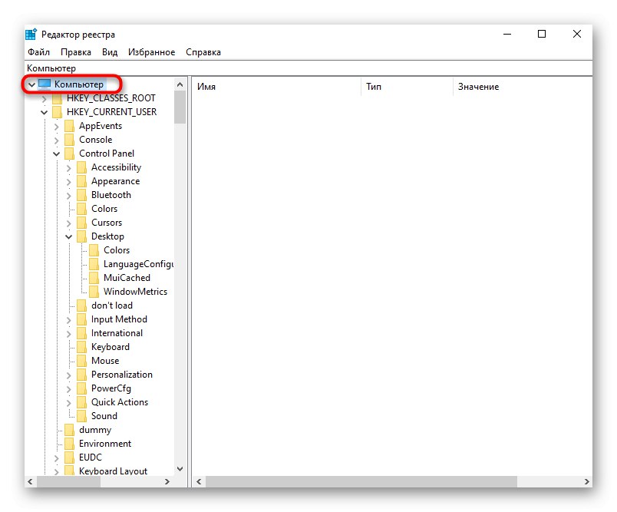Viewport: 617px width, 512px height.
Task: Click the AppEvents folder icon
Action: click(x=70, y=126)
